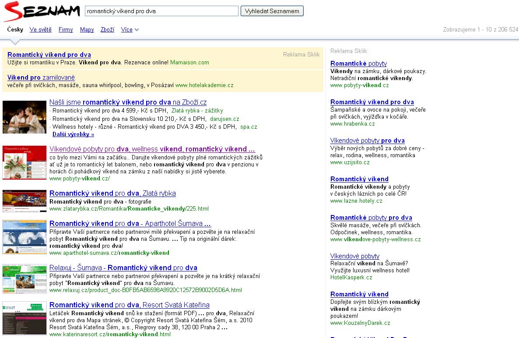Click the 'Zobrazujeme 1 - 10 z 206 524' result count
This screenshot has height=338, width=519.
click(x=480, y=29)
